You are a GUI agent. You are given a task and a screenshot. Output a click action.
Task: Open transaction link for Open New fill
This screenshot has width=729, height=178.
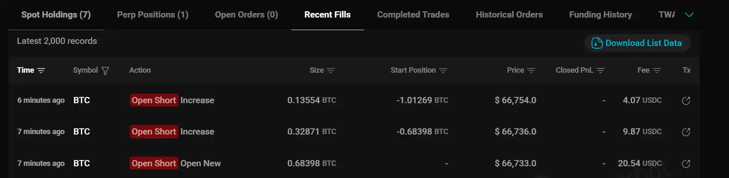(686, 164)
